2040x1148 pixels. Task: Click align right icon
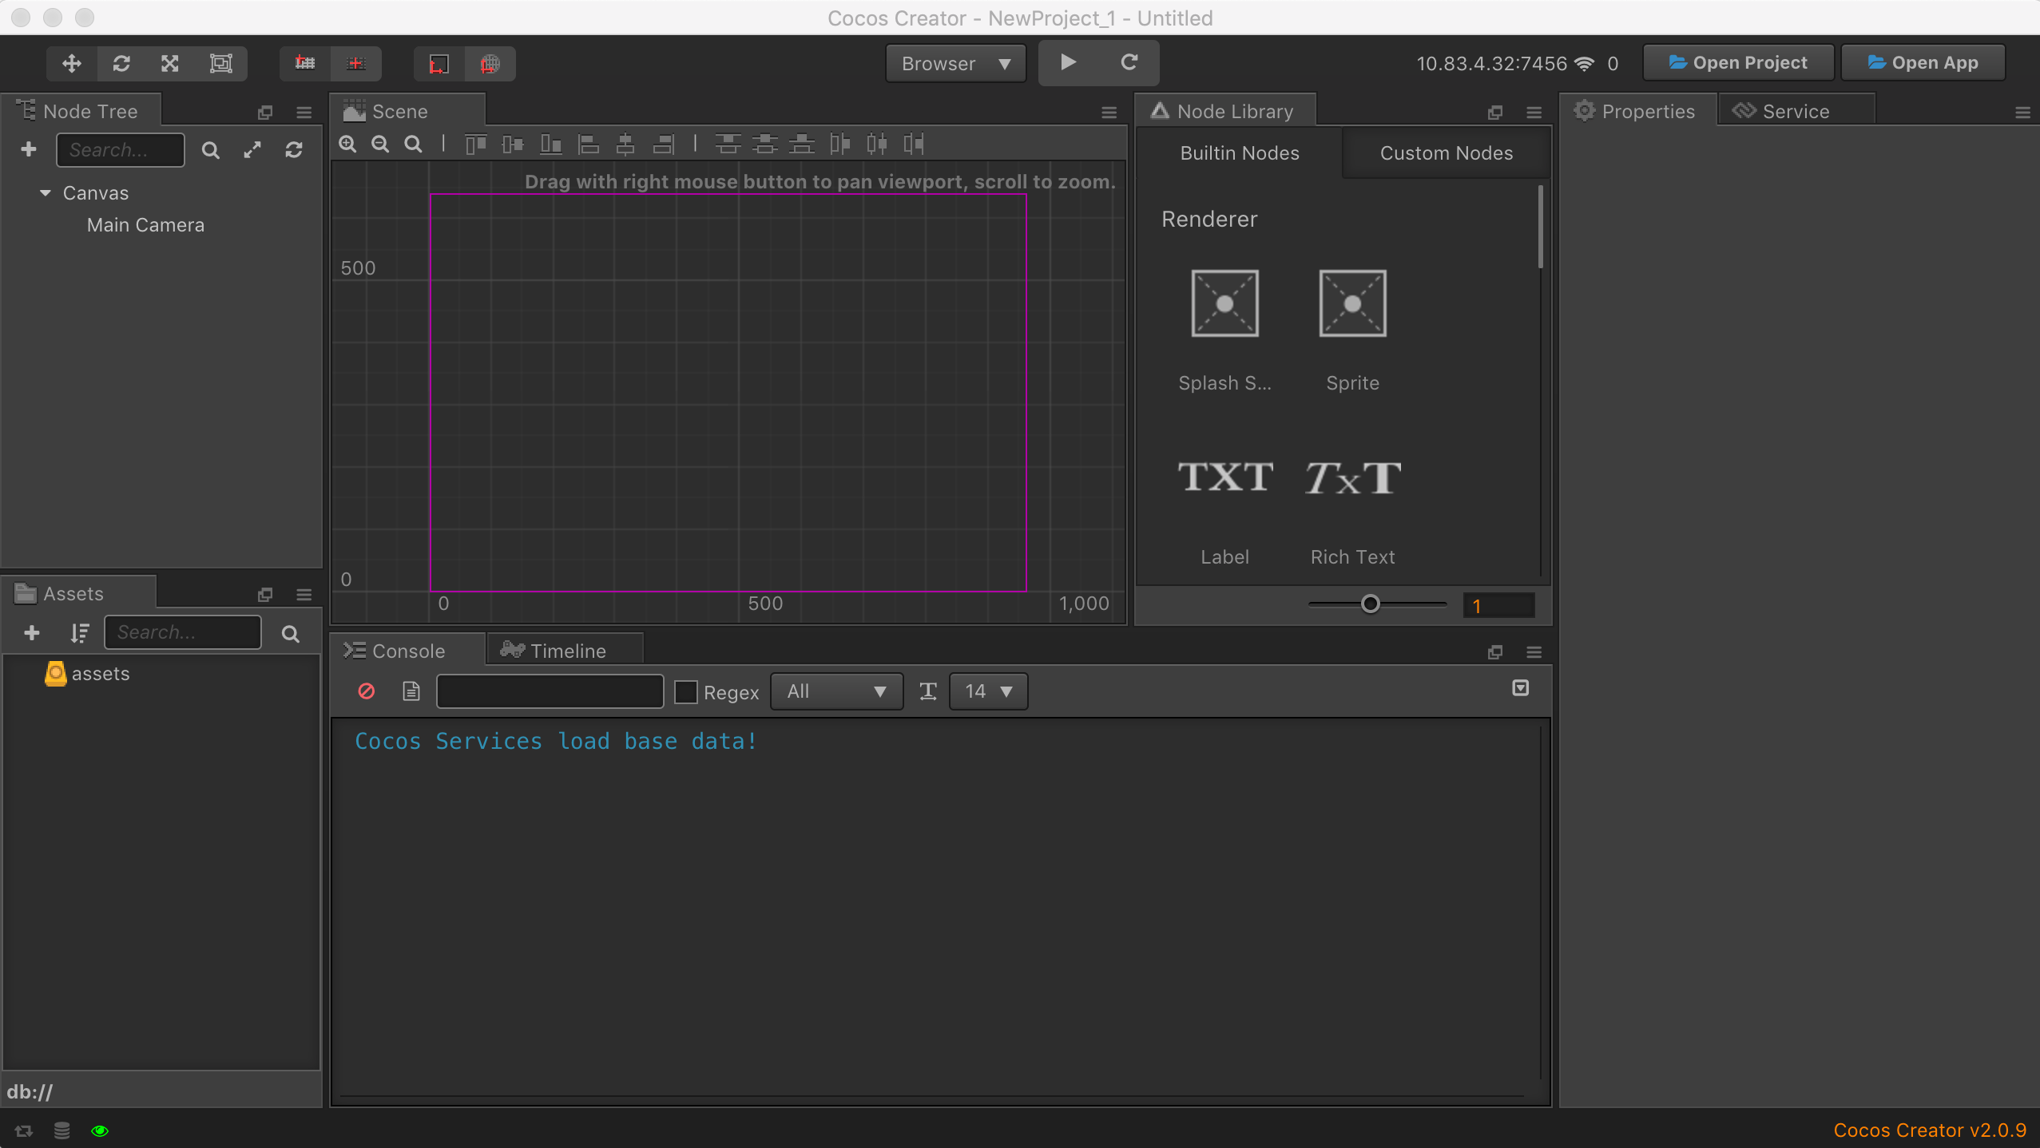tap(663, 144)
